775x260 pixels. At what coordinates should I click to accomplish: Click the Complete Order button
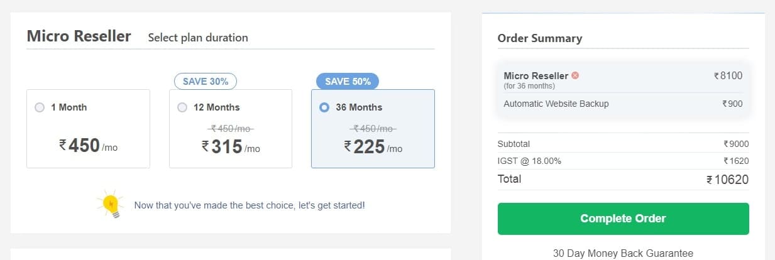point(623,219)
